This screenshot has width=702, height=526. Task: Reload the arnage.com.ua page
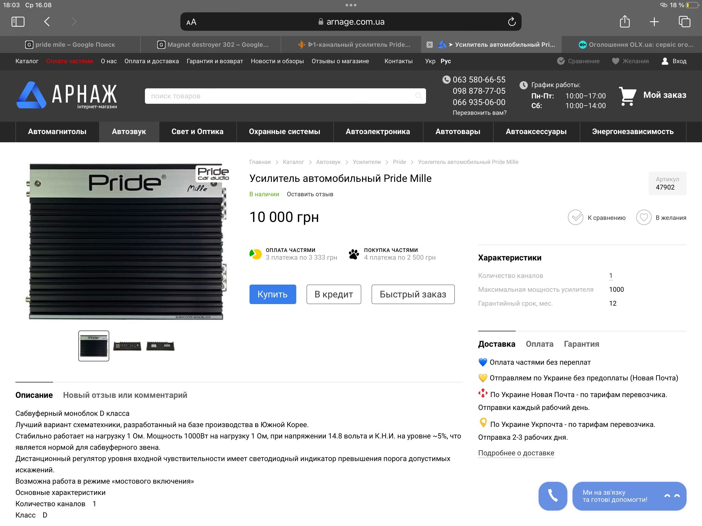pyautogui.click(x=512, y=22)
